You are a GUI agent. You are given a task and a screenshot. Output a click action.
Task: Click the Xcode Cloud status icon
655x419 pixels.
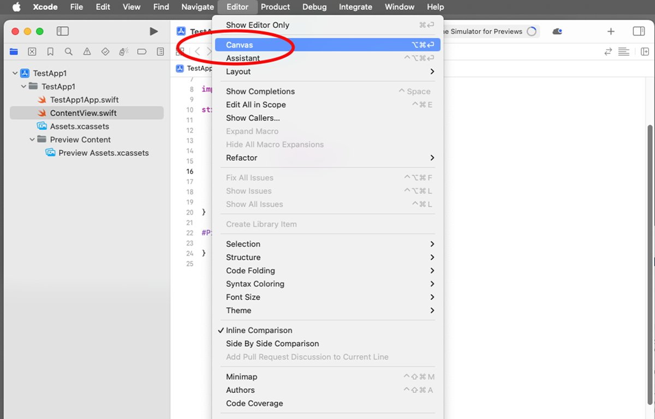coord(557,32)
